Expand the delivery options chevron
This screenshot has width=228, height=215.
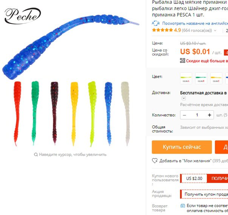pyautogui.click(x=184, y=98)
